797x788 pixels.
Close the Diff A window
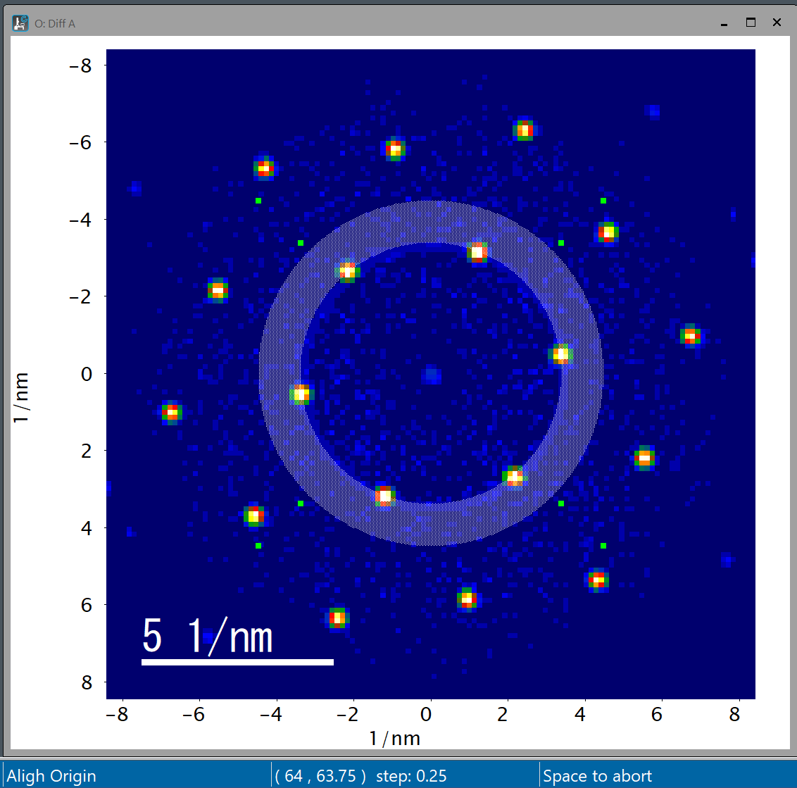777,23
